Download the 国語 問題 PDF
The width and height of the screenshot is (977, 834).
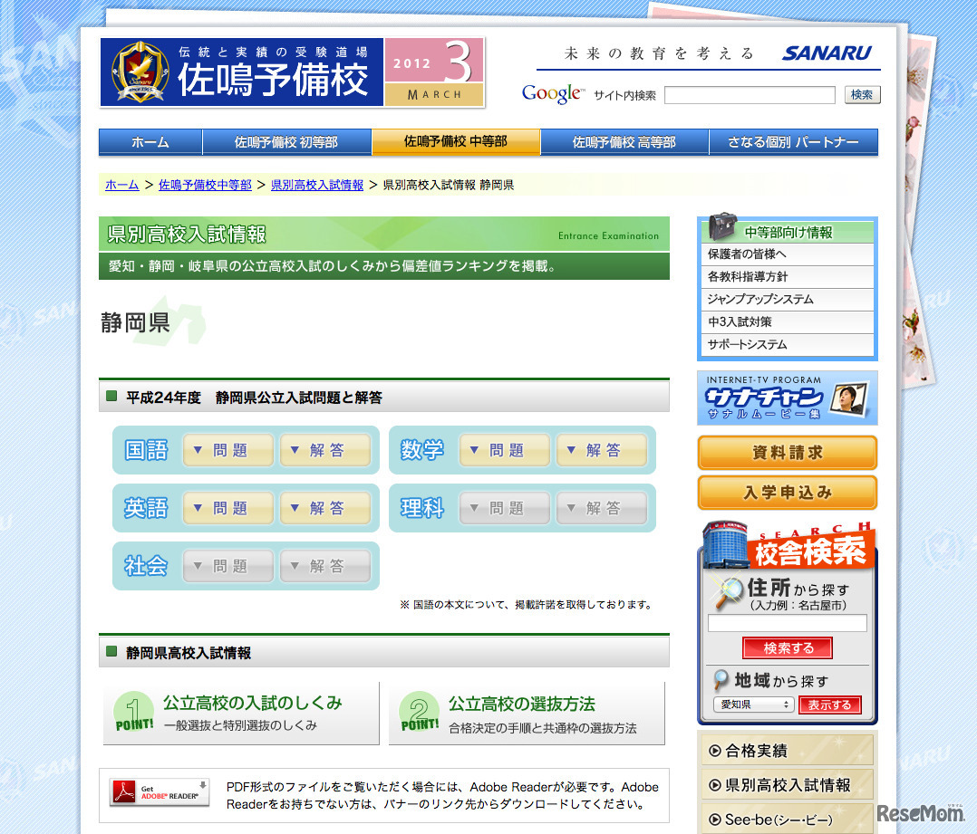[x=227, y=450]
